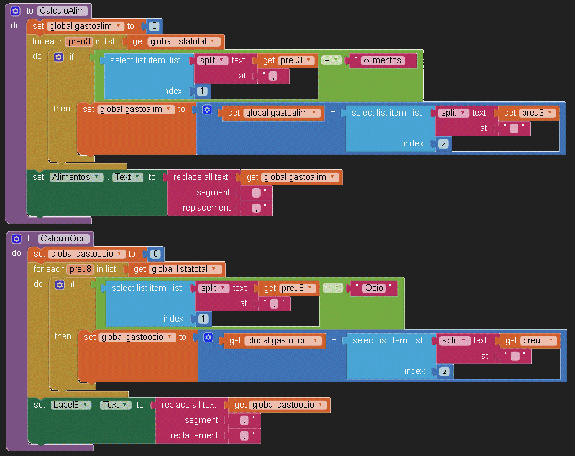Viewport: 575px width, 456px height.
Task: Open mutator gear on CalculoOcio procedure block
Action: [x=17, y=238]
